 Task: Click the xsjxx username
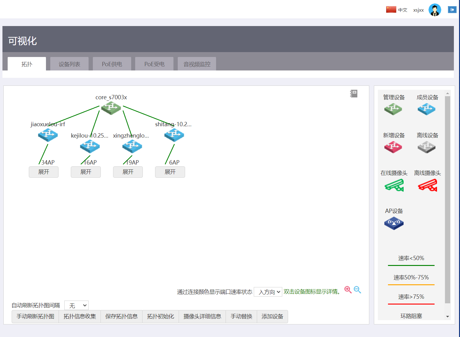tap(418, 10)
